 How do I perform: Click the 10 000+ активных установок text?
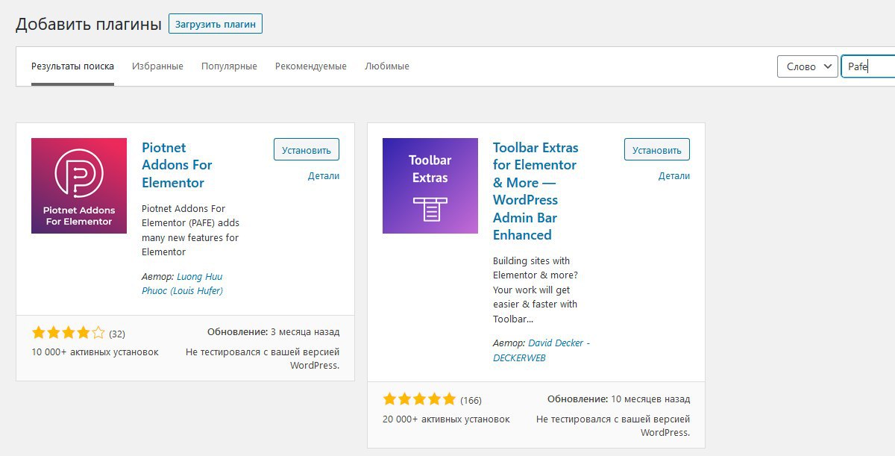(95, 352)
